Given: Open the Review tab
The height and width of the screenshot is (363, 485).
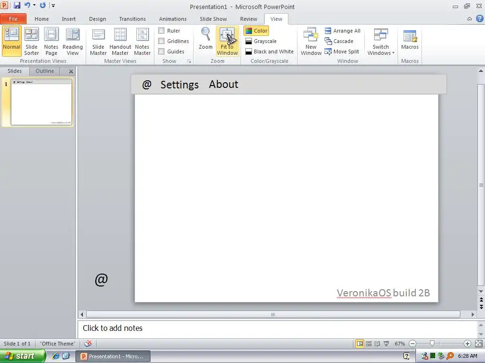Looking at the screenshot, I should [248, 19].
